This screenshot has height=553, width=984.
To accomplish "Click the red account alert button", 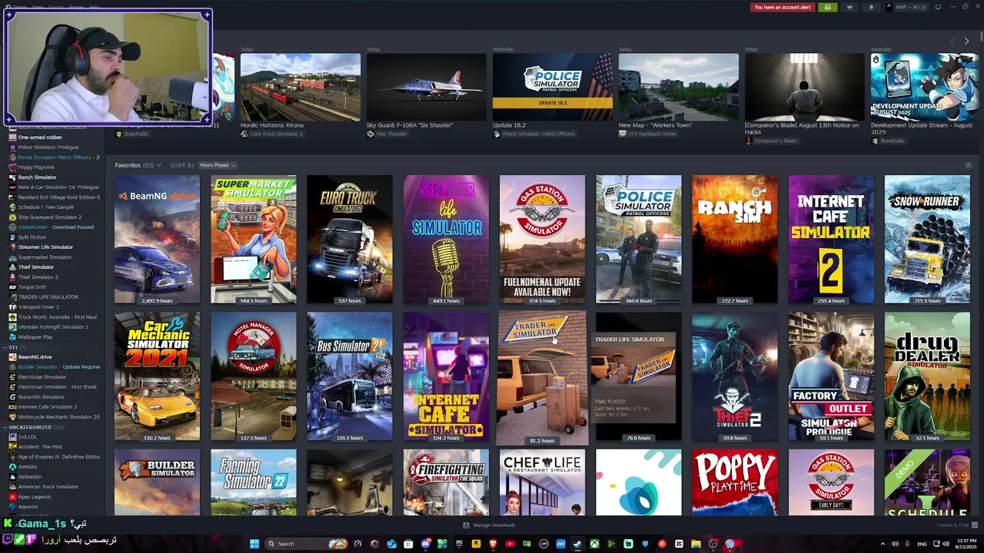I will point(783,7).
